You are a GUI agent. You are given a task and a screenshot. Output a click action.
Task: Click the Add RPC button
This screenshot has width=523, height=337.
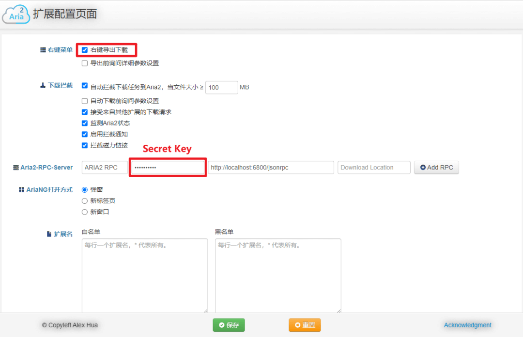(x=436, y=168)
